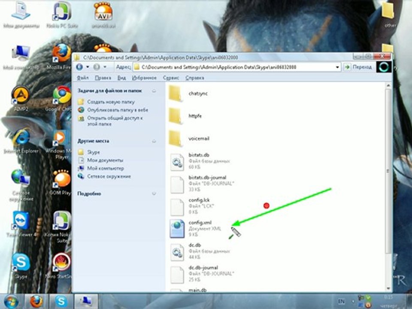Click the scrollbar down arrow

pyautogui.click(x=388, y=288)
